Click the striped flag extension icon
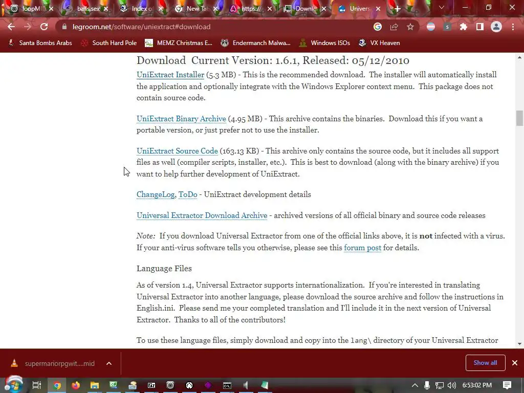524x393 pixels. tap(431, 27)
